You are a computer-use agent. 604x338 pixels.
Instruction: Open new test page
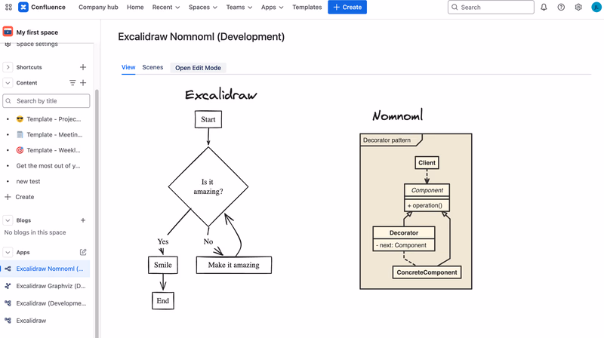(28, 181)
